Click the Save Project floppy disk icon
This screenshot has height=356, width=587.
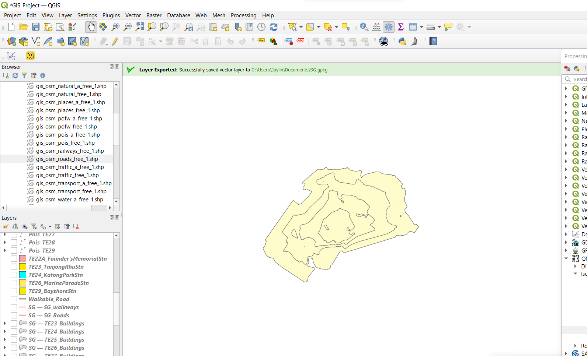36,27
